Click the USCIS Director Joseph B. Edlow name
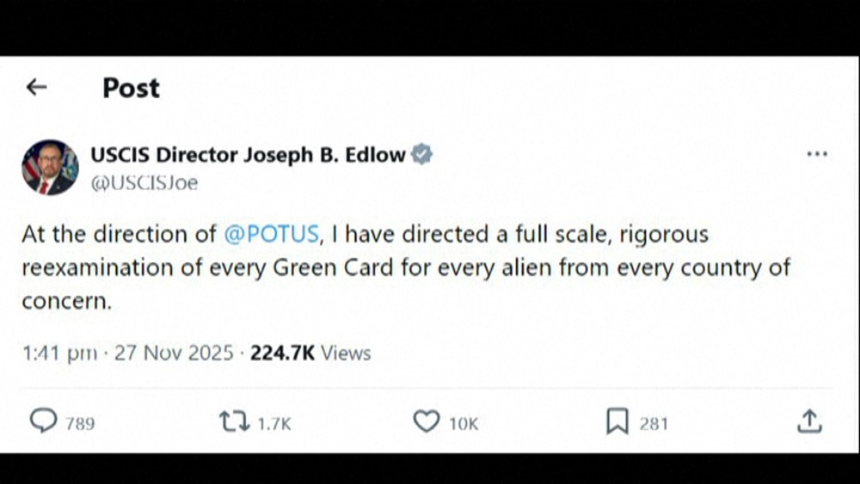The height and width of the screenshot is (484, 860). [x=248, y=155]
